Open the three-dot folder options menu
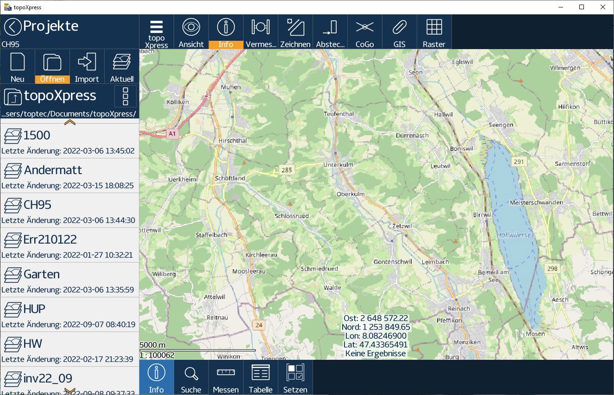 125,96
